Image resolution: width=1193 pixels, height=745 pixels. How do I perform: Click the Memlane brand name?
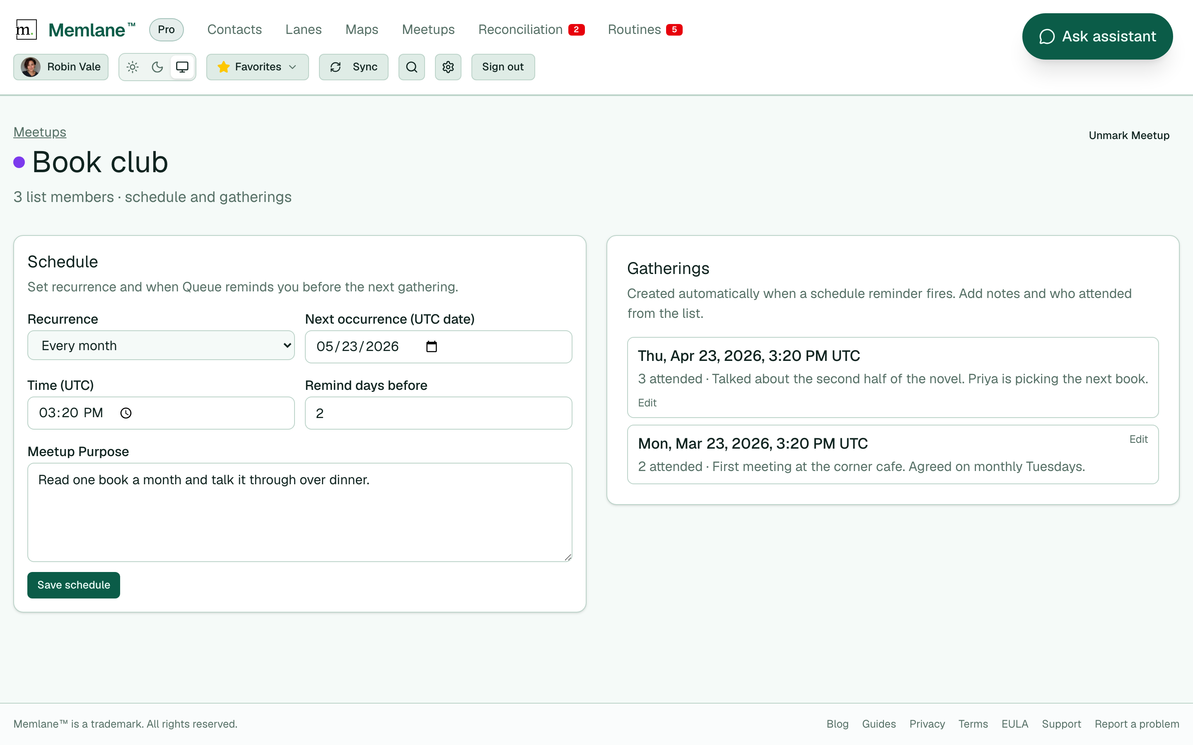coord(92,30)
